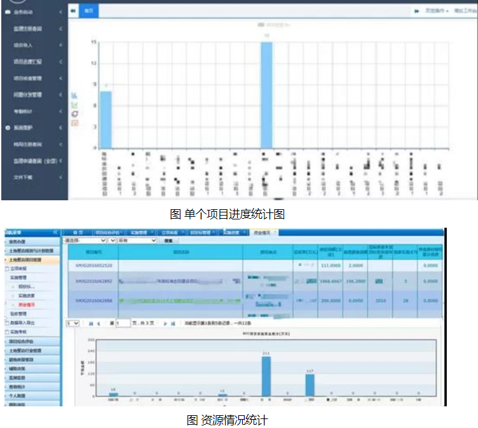This screenshot has height=428, width=478.
Task: Click the page number input field
Action: point(123,323)
